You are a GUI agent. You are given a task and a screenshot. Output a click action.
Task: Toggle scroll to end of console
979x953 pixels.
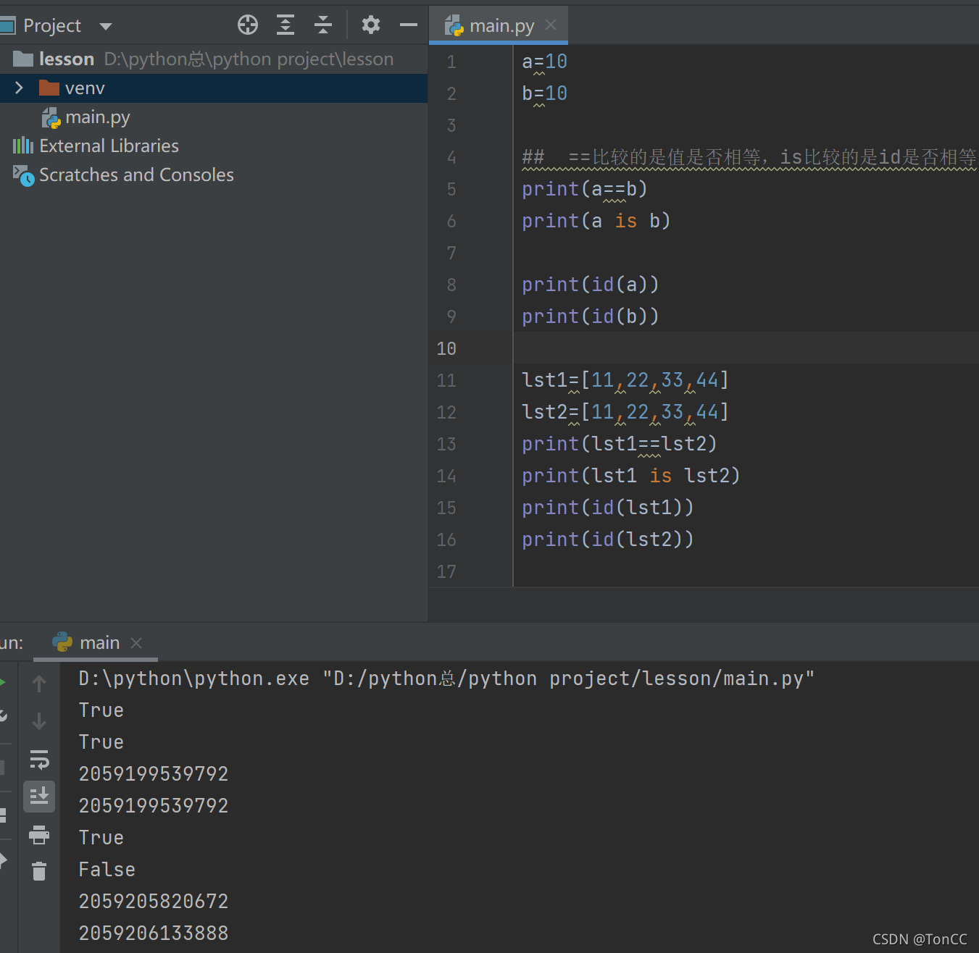39,797
